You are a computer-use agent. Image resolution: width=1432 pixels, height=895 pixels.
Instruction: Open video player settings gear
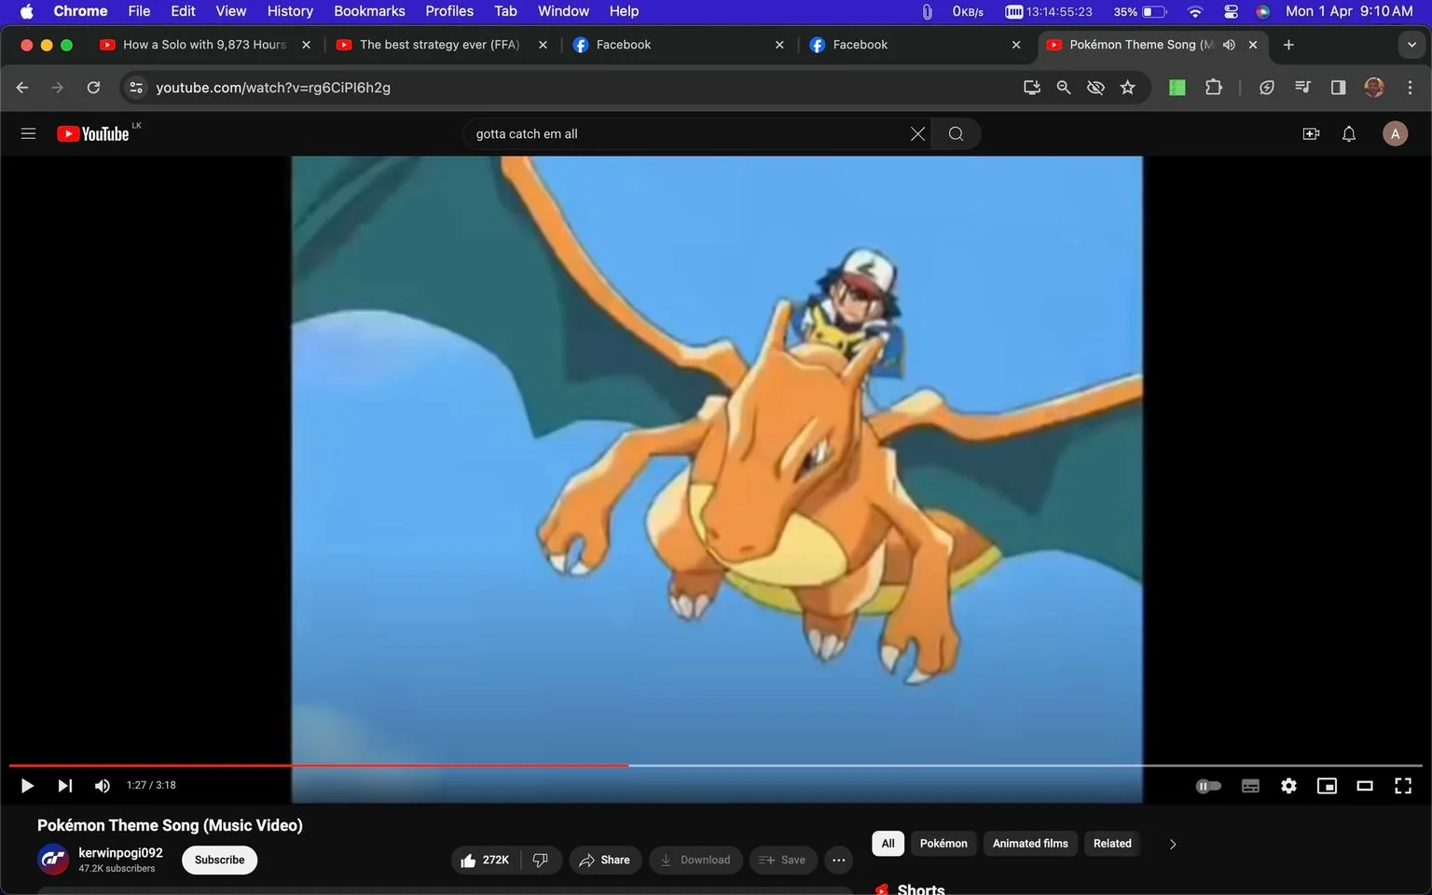pos(1288,786)
